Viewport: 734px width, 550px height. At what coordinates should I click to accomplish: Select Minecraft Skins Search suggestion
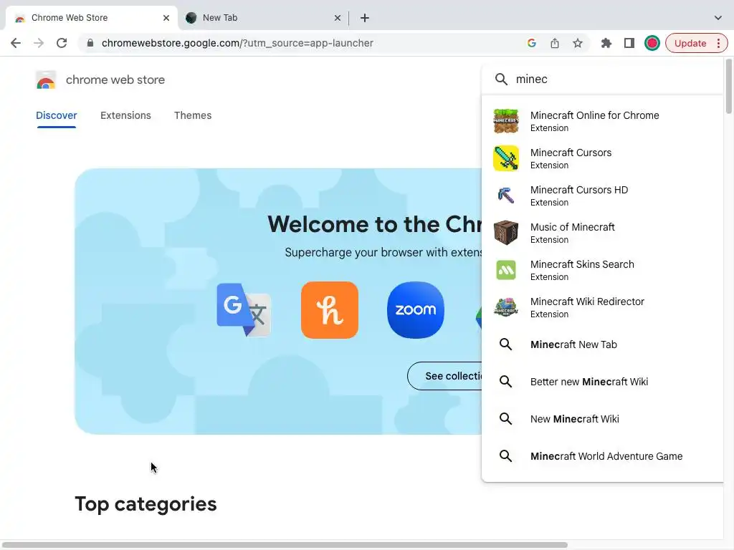(602, 270)
